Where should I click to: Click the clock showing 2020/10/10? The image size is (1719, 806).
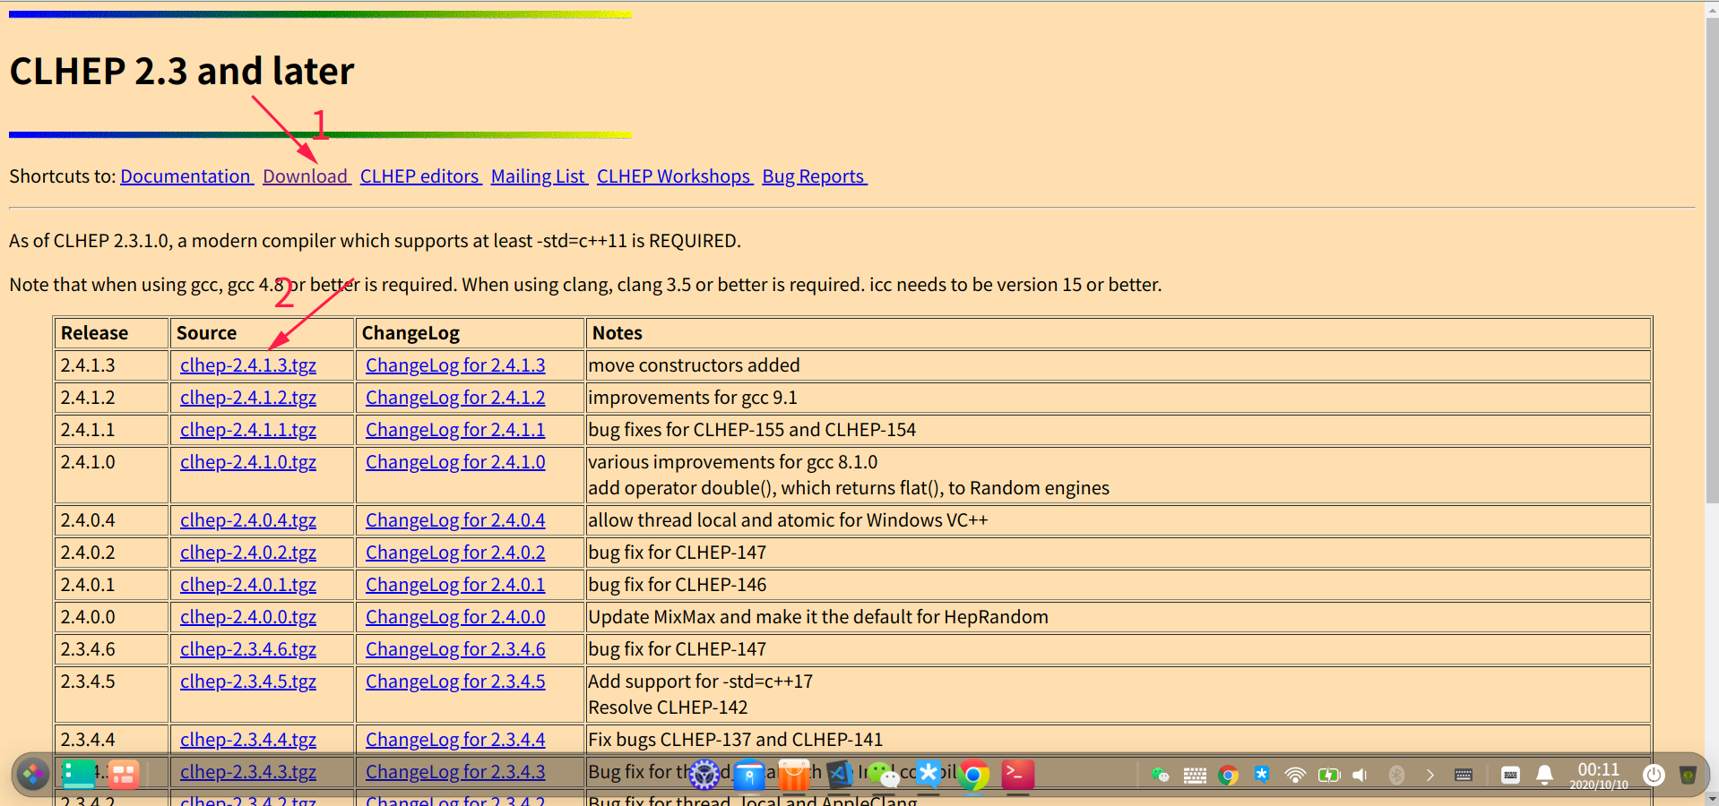(1599, 774)
